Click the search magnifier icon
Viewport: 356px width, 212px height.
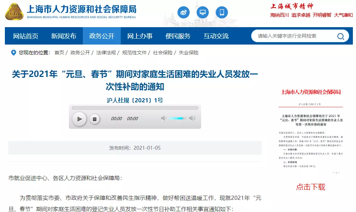[340, 36]
